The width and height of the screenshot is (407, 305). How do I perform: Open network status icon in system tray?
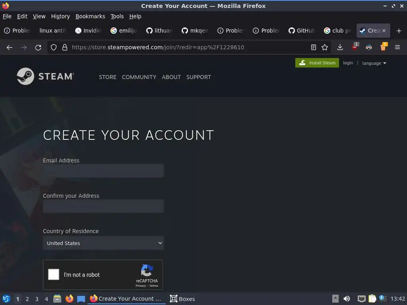[x=361, y=299]
